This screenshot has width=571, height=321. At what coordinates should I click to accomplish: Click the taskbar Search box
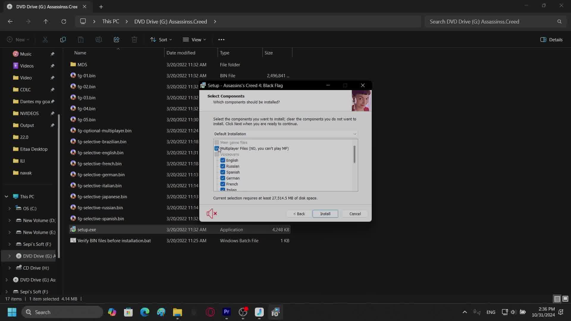tap(62, 312)
